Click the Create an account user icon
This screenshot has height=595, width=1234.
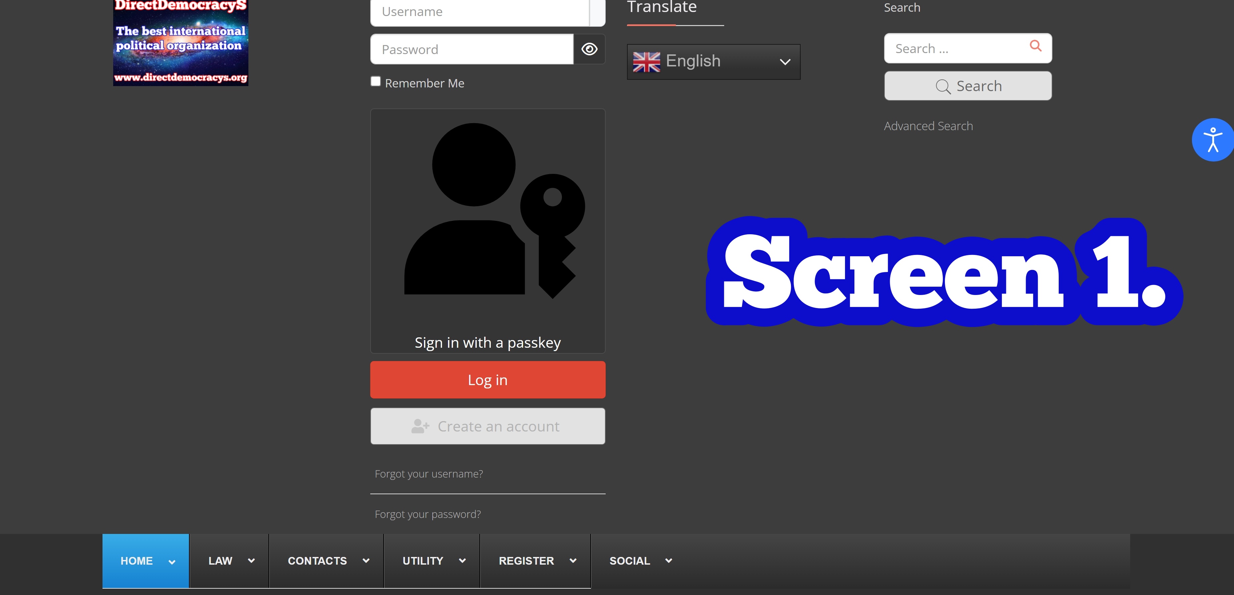point(417,426)
